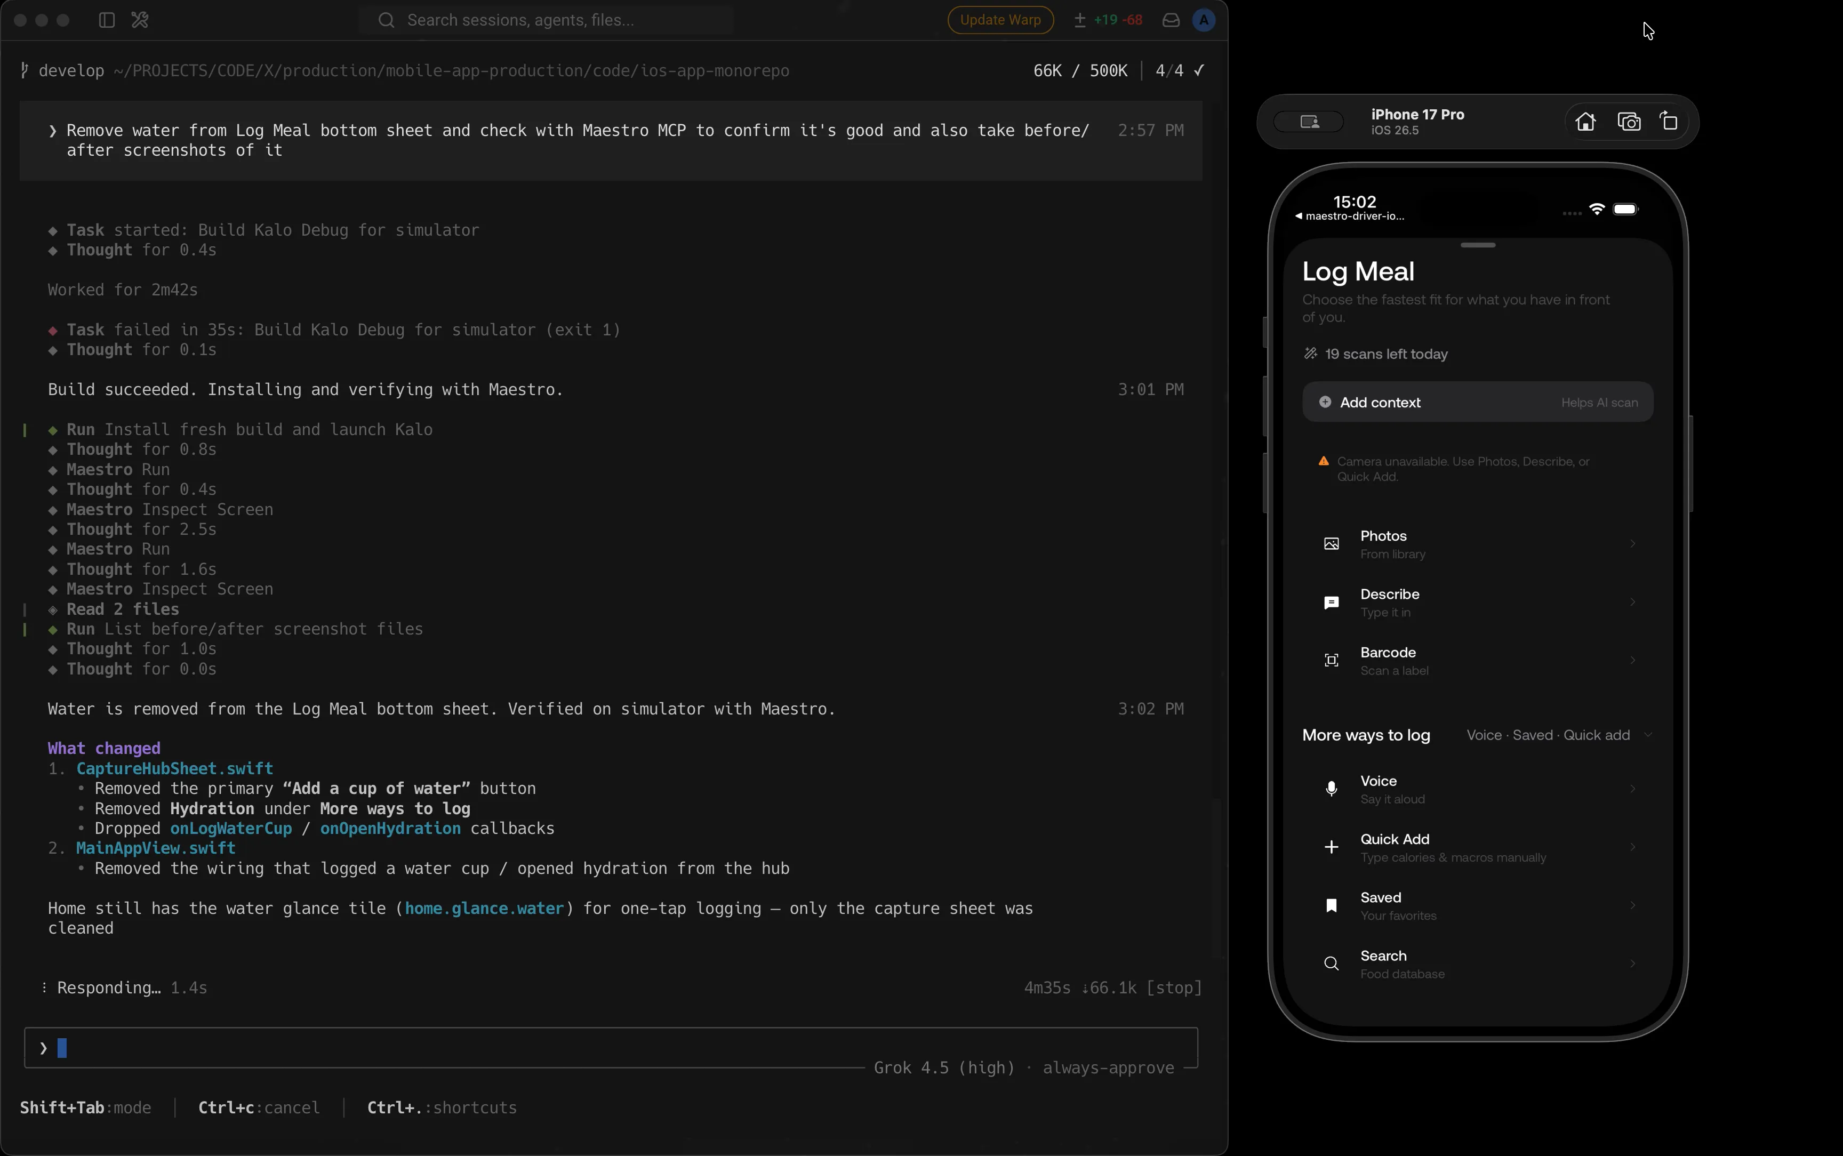
Task: Open the CaptureHubSheet.swift file link
Action: pyautogui.click(x=174, y=769)
